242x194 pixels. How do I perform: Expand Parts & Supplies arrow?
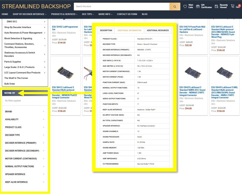[x=45, y=62]
